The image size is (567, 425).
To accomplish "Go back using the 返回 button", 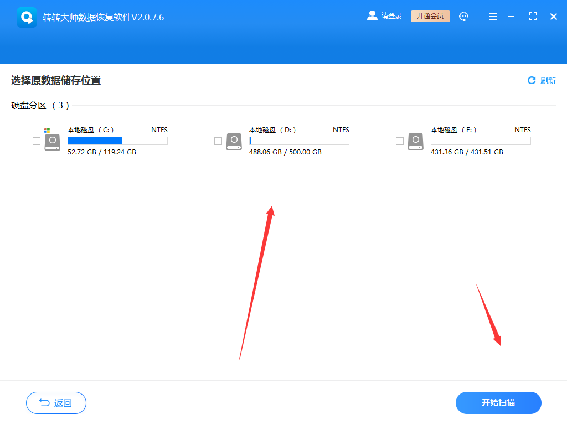I will pyautogui.click(x=56, y=403).
